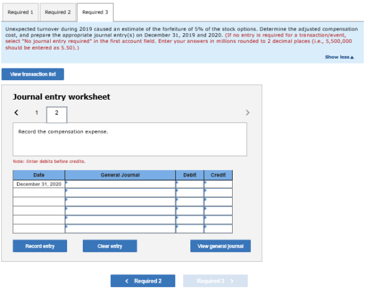
Task: Go to next worksheet entry arrow
Action: click(x=248, y=113)
